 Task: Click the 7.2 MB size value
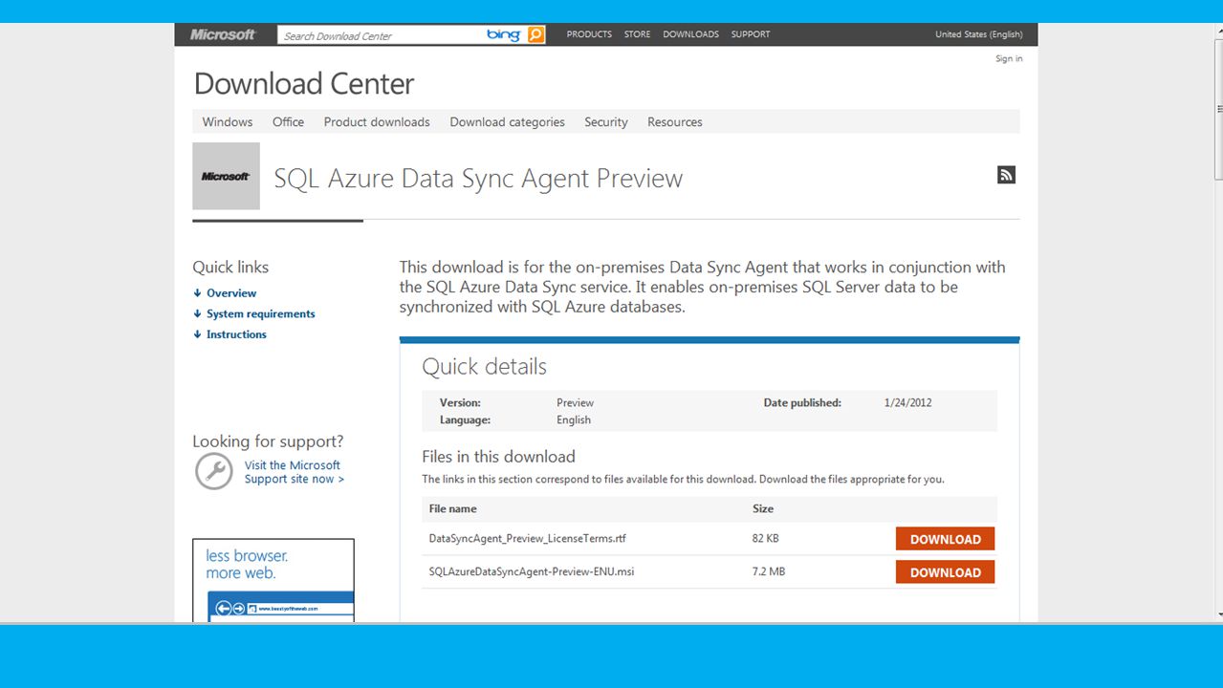[769, 572]
